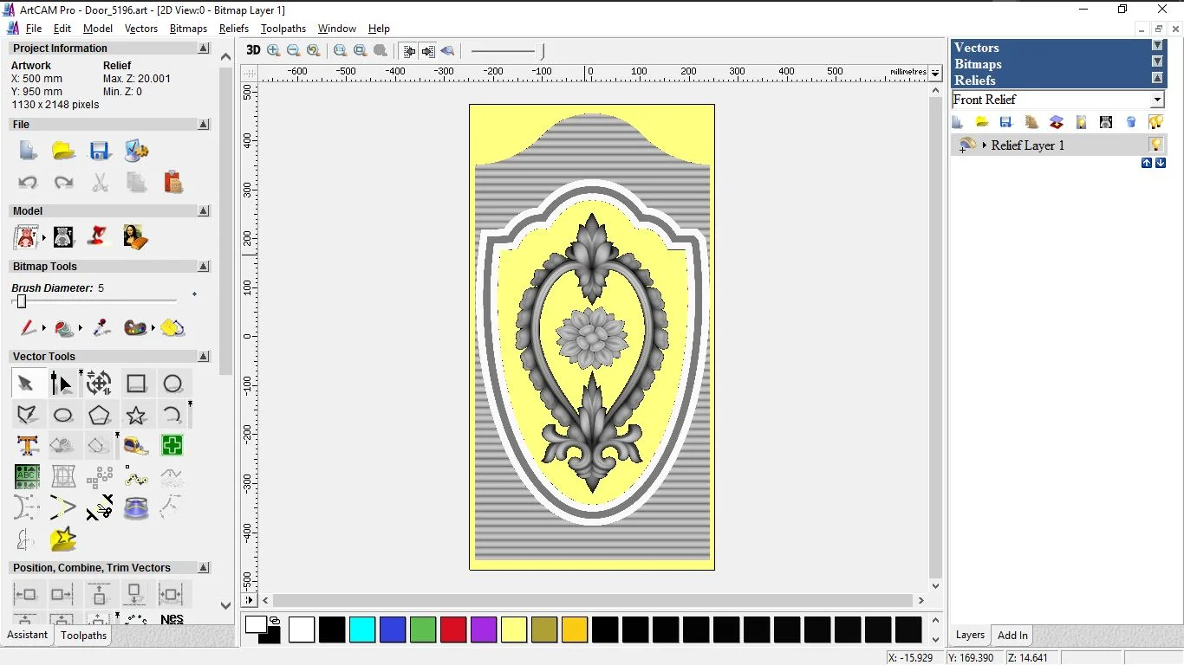
Task: Open the Front Relief dropdown
Action: 1157,99
